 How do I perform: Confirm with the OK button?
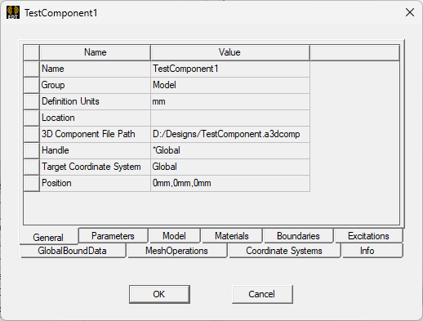[159, 294]
